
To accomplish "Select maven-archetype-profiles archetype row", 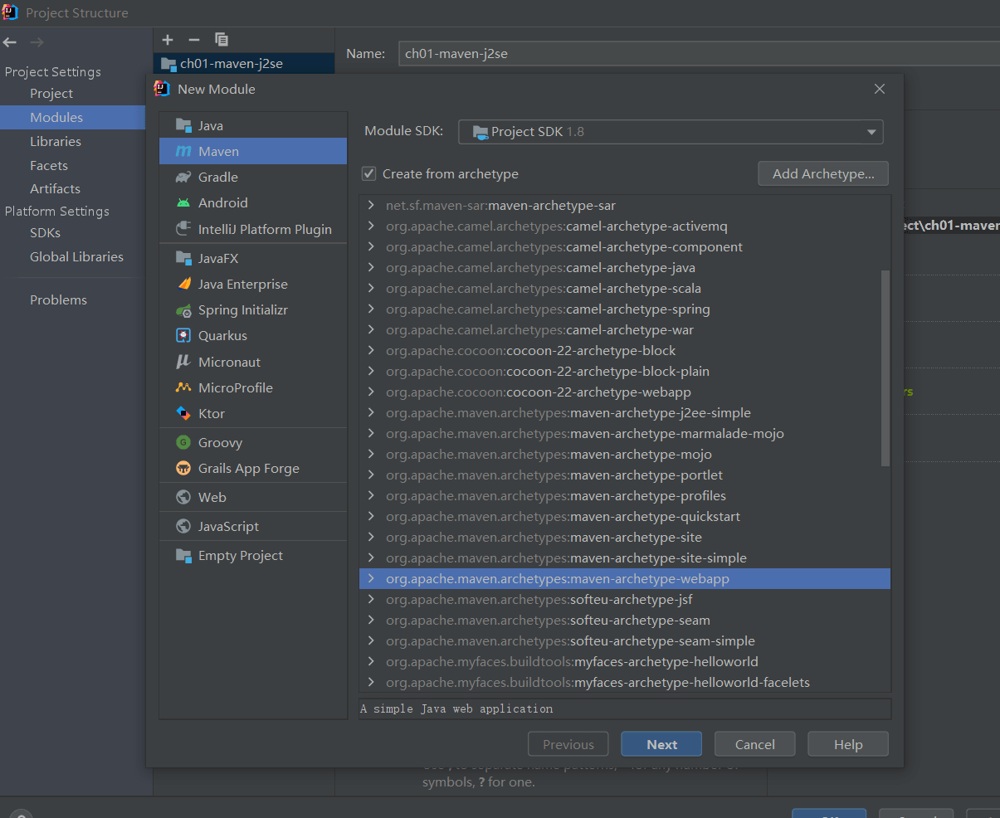I will pyautogui.click(x=625, y=495).
